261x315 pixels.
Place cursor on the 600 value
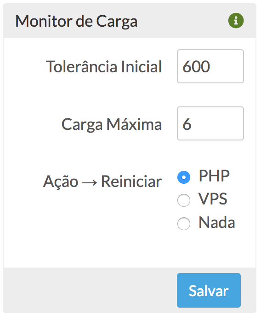tap(196, 66)
